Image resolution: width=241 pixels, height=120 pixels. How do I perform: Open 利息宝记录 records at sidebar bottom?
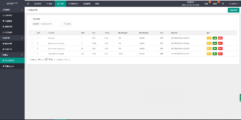pos(12,66)
